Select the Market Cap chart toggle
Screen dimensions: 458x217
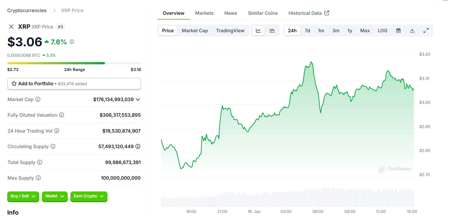click(195, 31)
